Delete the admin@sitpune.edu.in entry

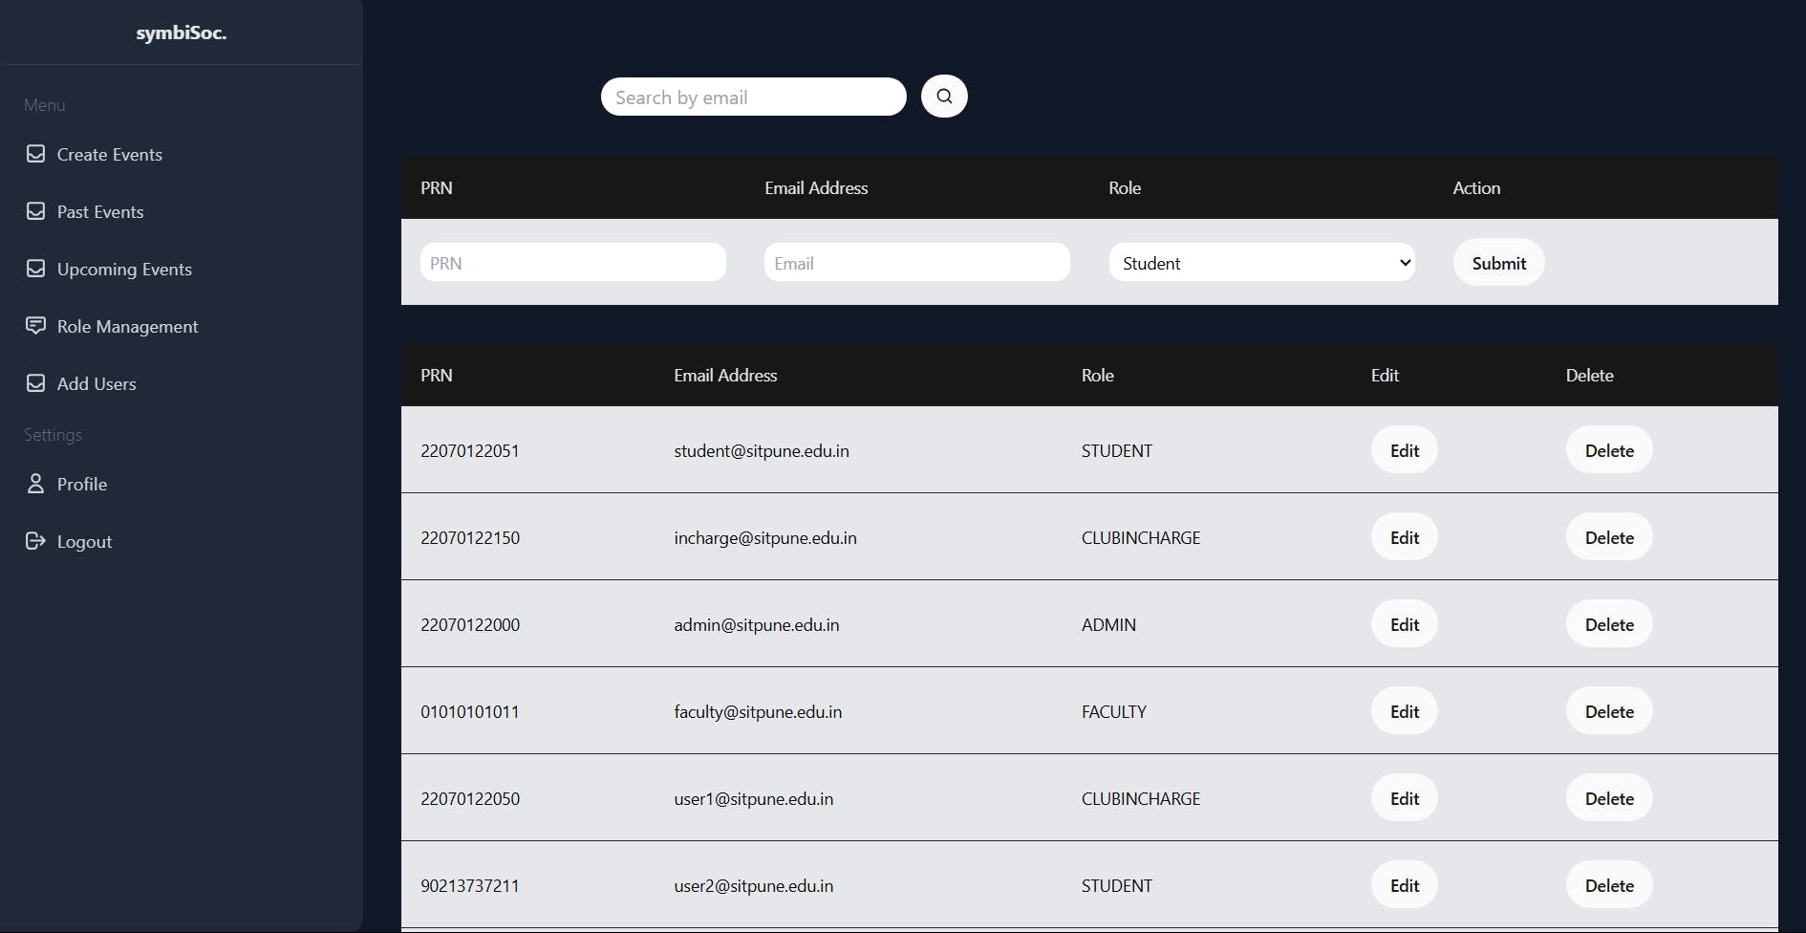coord(1609,624)
